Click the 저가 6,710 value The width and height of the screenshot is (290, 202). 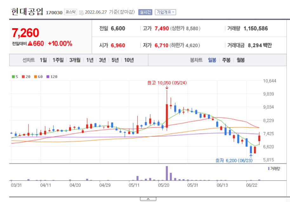click(161, 45)
